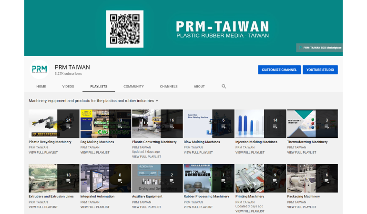View full playlist for Rubber Processing Machinery

click(x=198, y=207)
